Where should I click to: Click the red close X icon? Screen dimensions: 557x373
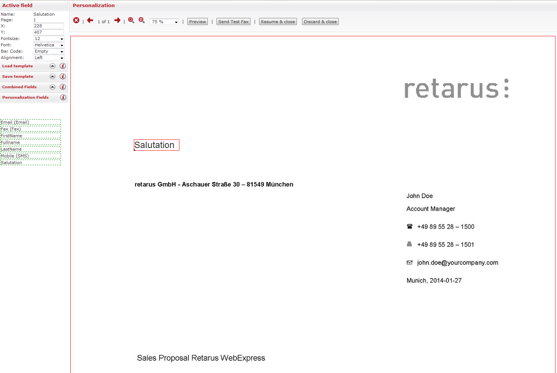tap(76, 21)
